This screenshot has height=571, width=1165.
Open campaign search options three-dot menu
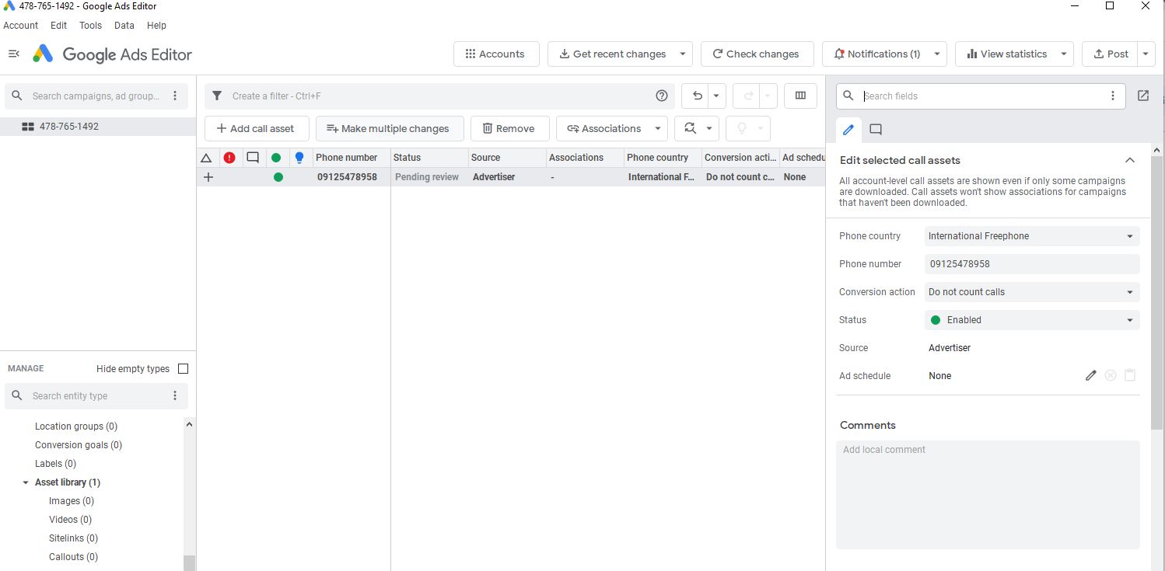pyautogui.click(x=175, y=96)
